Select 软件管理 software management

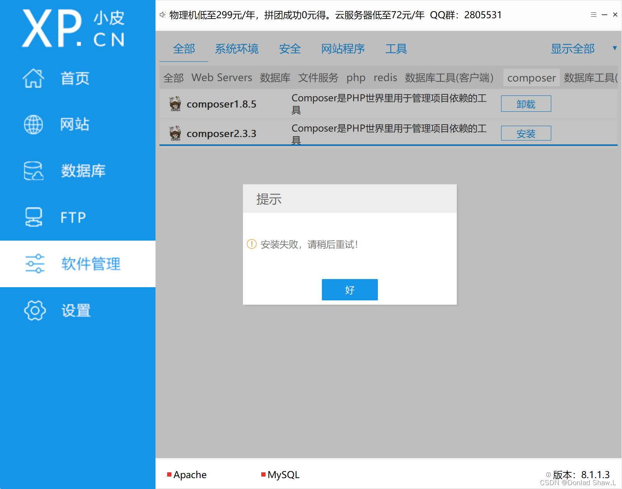91,264
